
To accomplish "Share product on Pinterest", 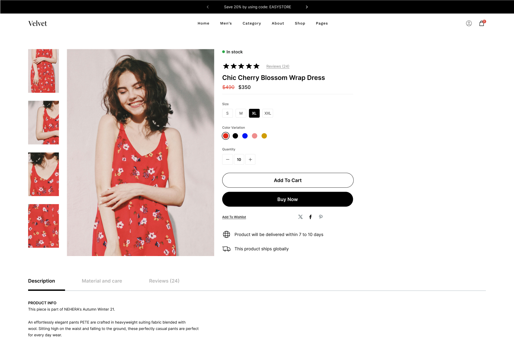I will (320, 217).
